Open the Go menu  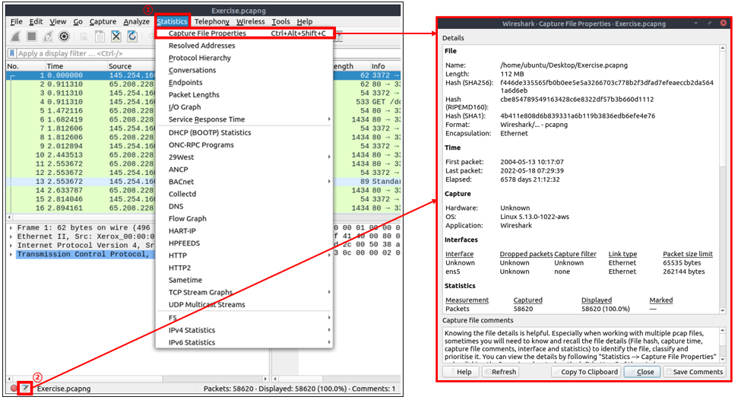pyautogui.click(x=78, y=22)
